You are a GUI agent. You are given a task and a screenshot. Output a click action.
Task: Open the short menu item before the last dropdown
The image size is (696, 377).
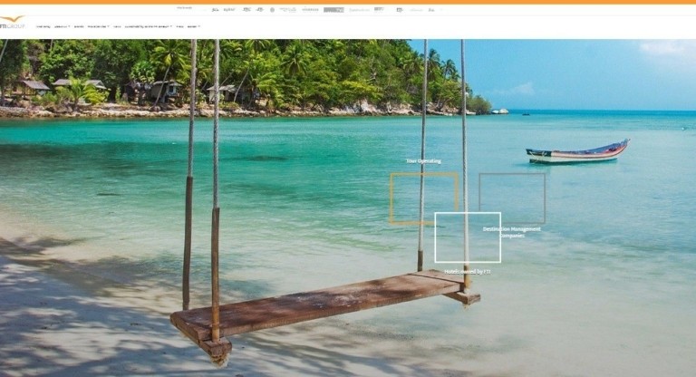(x=179, y=26)
